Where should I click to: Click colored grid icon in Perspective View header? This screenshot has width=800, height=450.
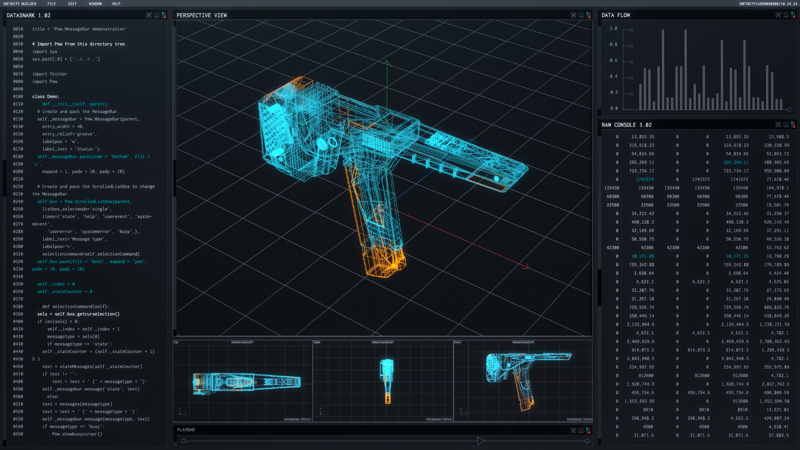[588, 15]
